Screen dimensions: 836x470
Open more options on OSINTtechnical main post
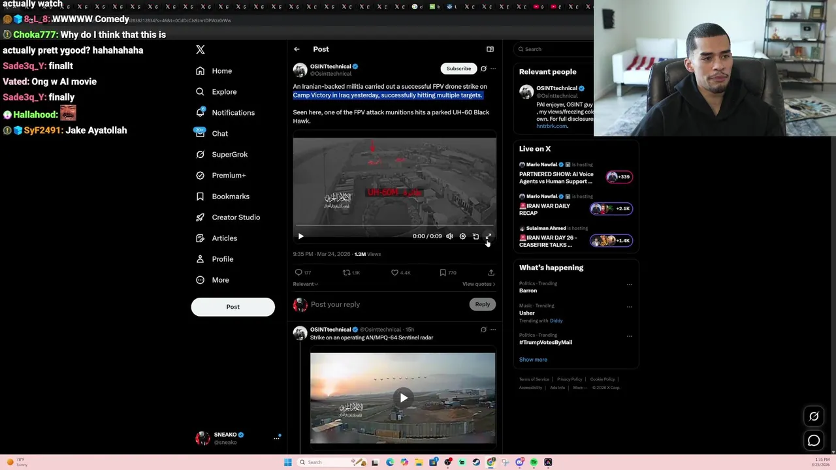pos(493,69)
